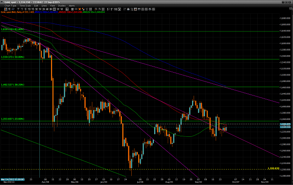This screenshot has height=185, width=293.
Task: Click the small icon below close button
Action: click(x=291, y=8)
